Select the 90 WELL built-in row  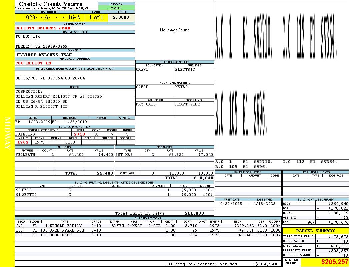tap(114, 190)
